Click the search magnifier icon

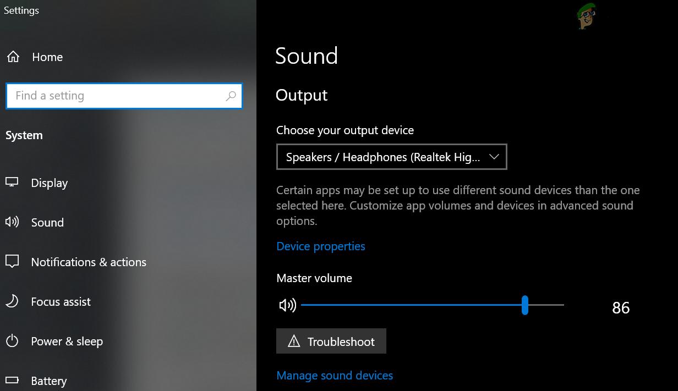[231, 96]
